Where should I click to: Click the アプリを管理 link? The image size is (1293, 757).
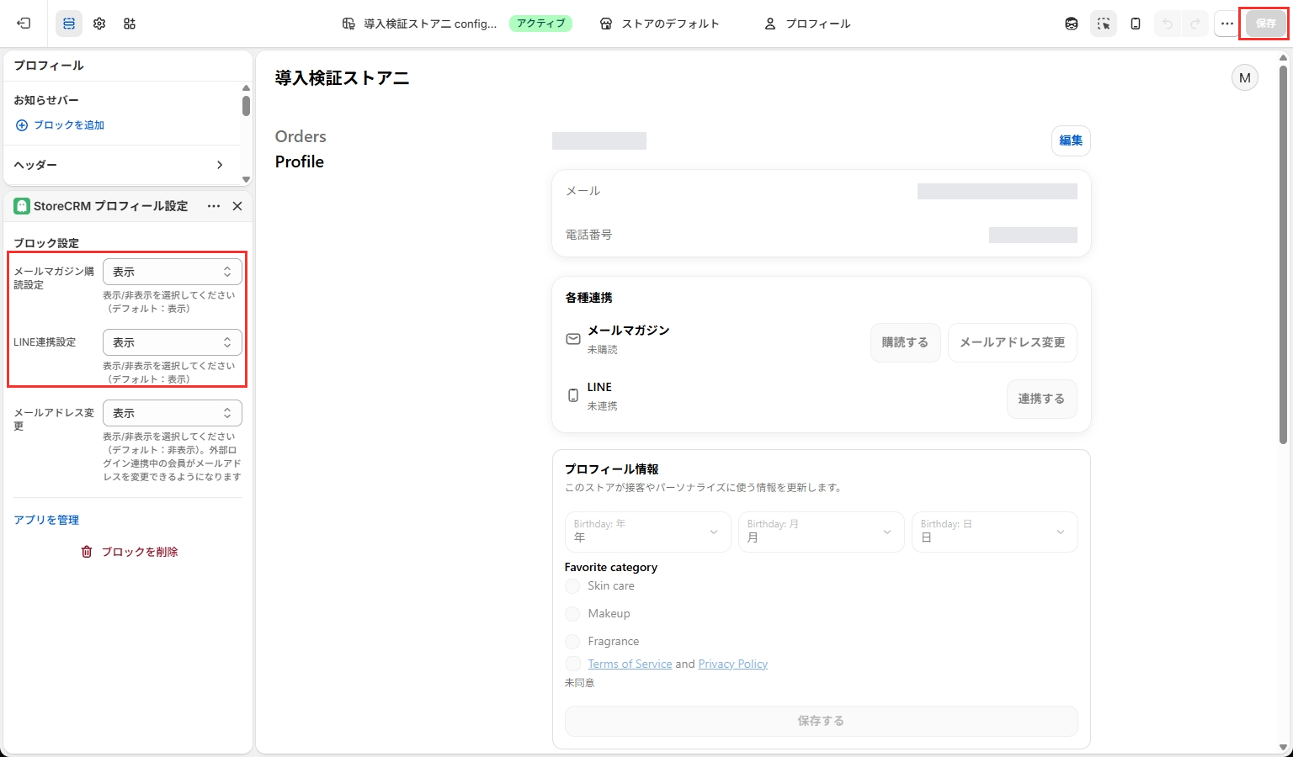point(46,520)
